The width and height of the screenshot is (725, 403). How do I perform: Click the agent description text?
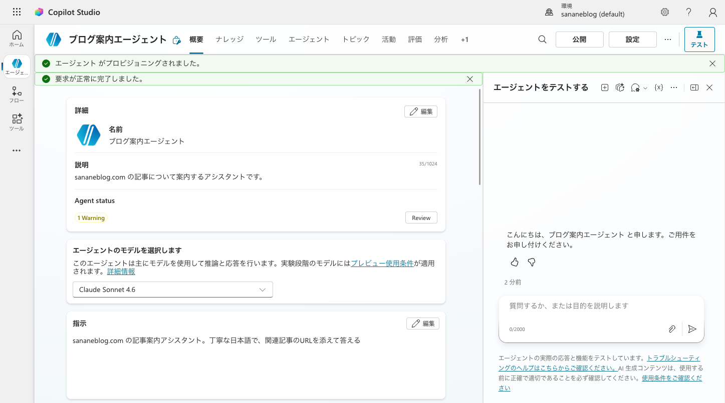pos(169,177)
